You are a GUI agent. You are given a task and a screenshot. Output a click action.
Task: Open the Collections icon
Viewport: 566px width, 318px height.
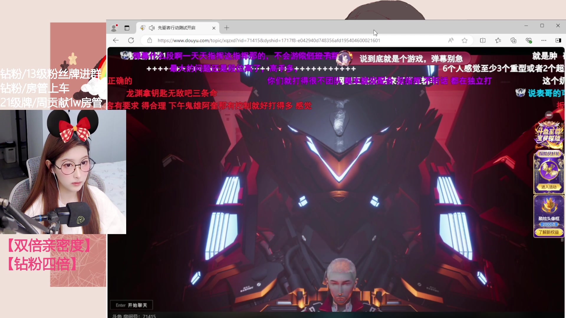[x=514, y=40]
